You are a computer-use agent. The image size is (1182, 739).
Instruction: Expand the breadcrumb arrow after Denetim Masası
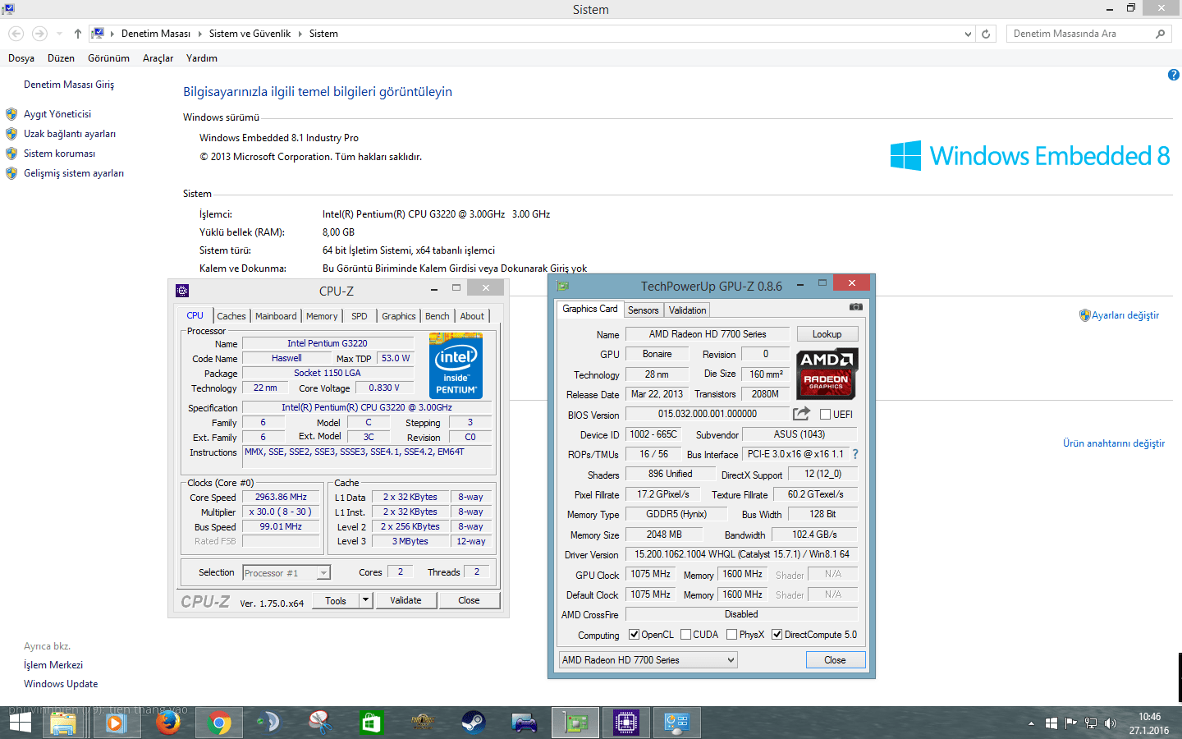(199, 34)
